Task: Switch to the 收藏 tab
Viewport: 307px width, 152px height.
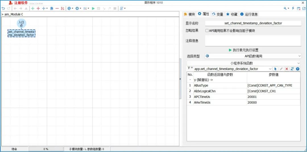Action: pyautogui.click(x=232, y=14)
